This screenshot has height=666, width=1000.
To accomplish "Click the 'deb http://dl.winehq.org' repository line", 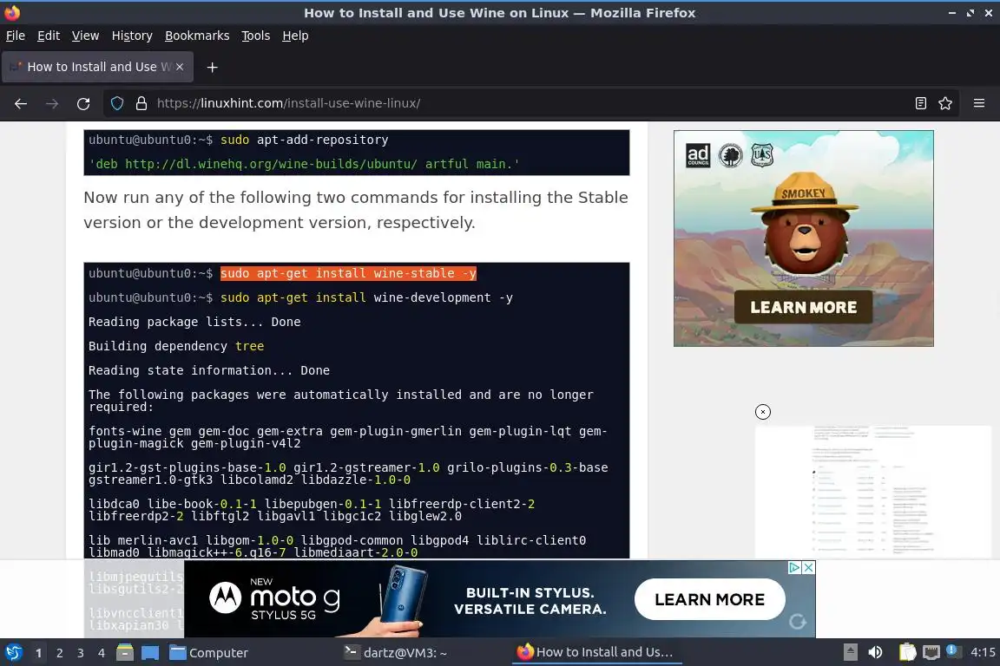I will click(x=304, y=164).
